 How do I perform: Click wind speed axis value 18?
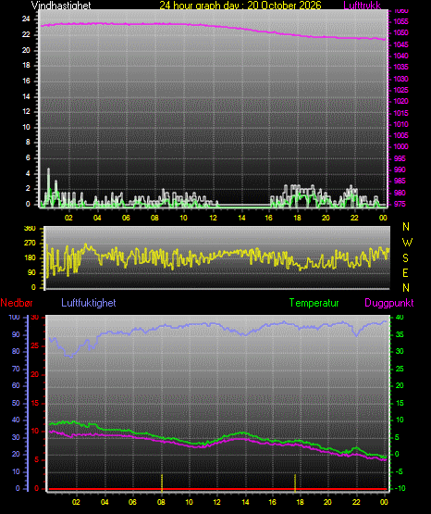pos(26,65)
